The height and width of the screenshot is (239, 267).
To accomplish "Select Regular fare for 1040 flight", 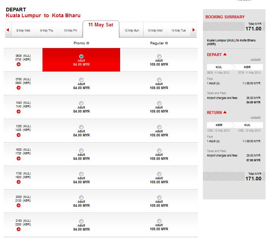I will click(159, 103).
